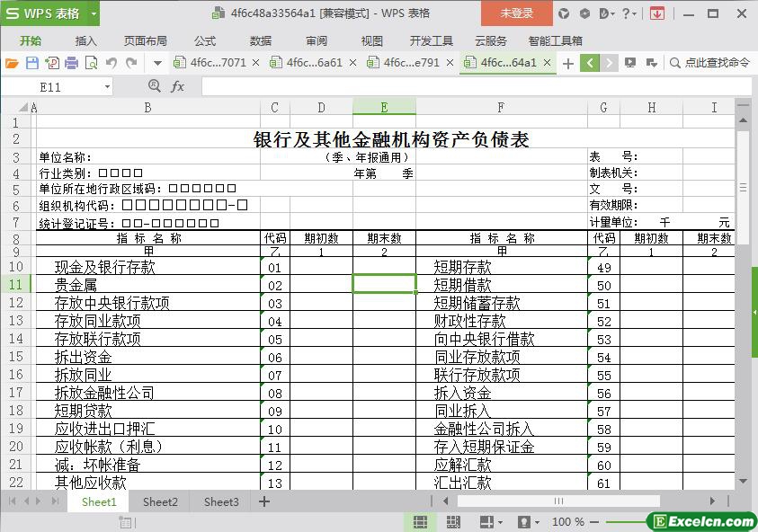This screenshot has height=532, width=758.
Task: Click cell containing 现金及银行存款
Action: point(148,266)
